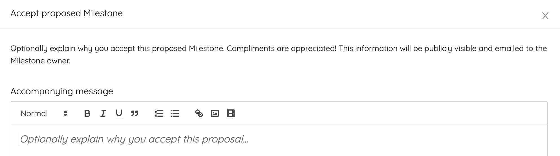
Task: Underline text using the U icon
Action: (x=119, y=113)
